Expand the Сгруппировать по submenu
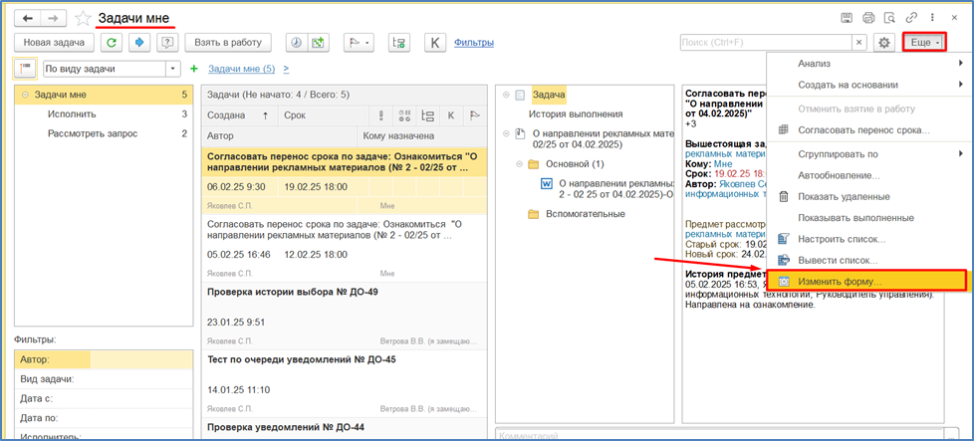This screenshot has width=974, height=441. coord(869,153)
